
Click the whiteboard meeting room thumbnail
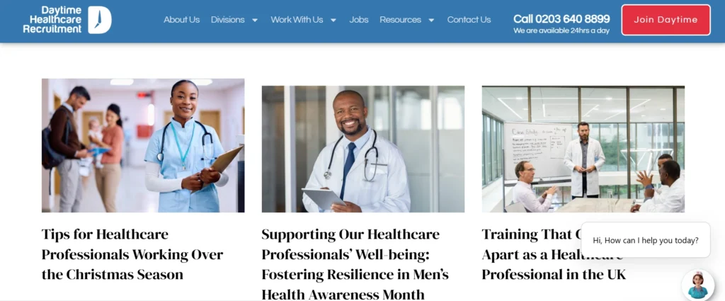(x=583, y=149)
